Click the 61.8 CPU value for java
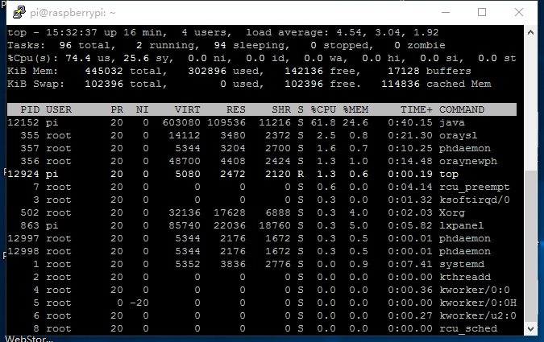This screenshot has height=342, width=544. 323,122
